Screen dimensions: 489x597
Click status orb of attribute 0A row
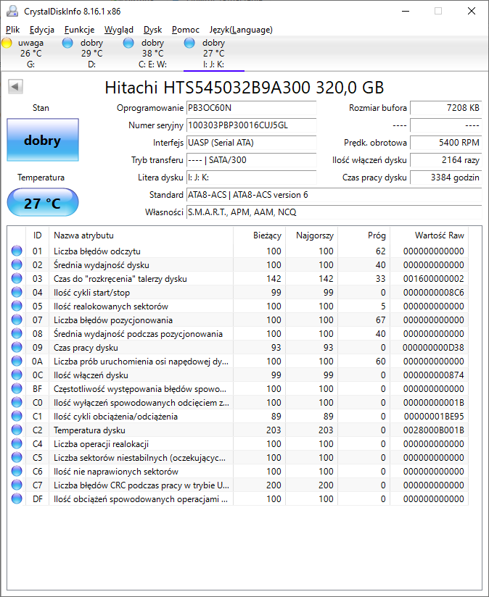(x=17, y=361)
